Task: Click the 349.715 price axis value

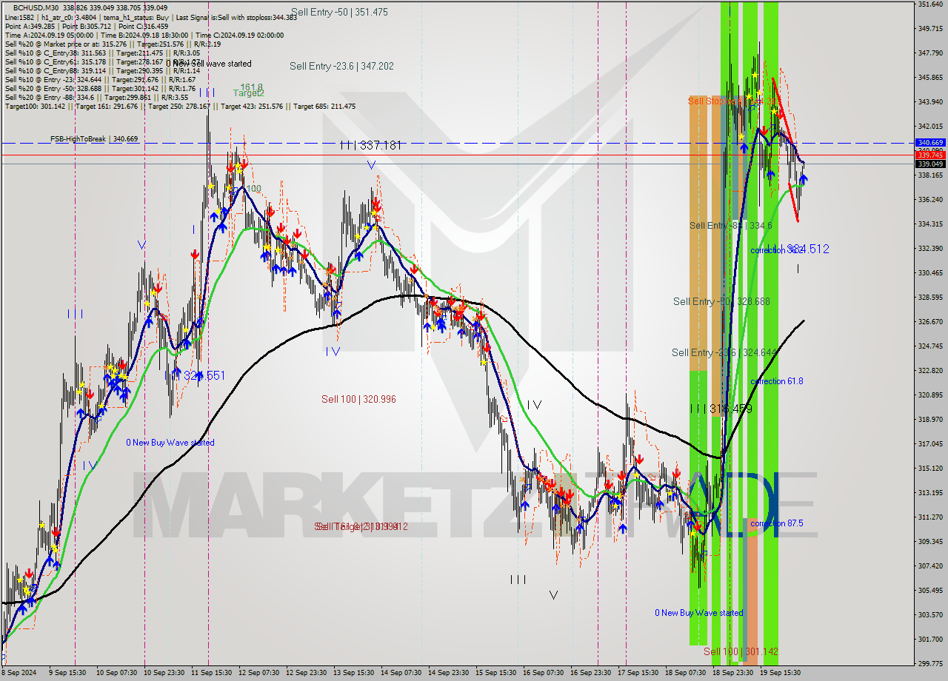Action: 930,28
